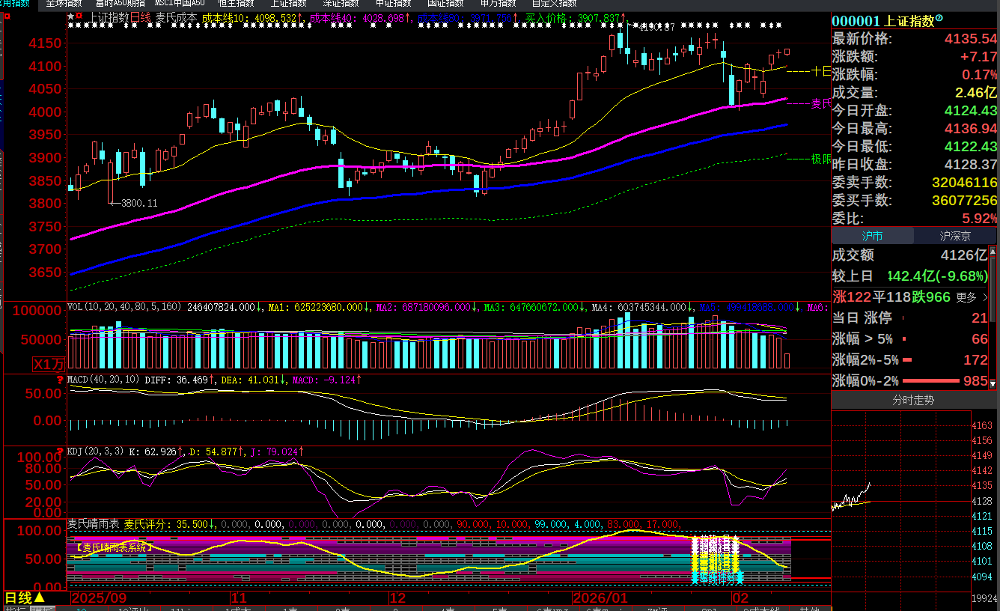Click the star icon before 上证指数日线 label

click(x=70, y=16)
